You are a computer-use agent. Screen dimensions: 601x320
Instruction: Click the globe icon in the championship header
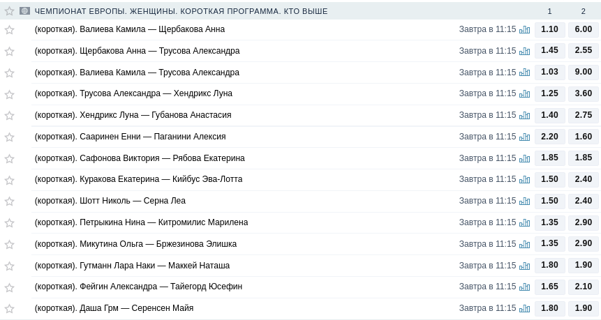pos(25,11)
